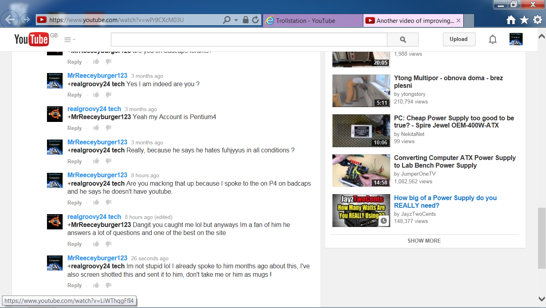Click SHOW MORE under suggested videos

click(424, 241)
